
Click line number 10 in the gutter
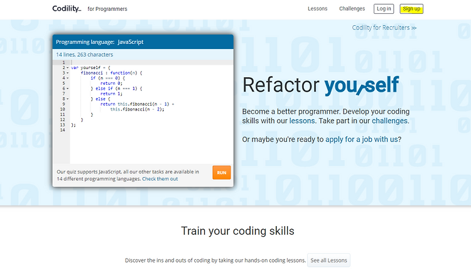coord(62,109)
